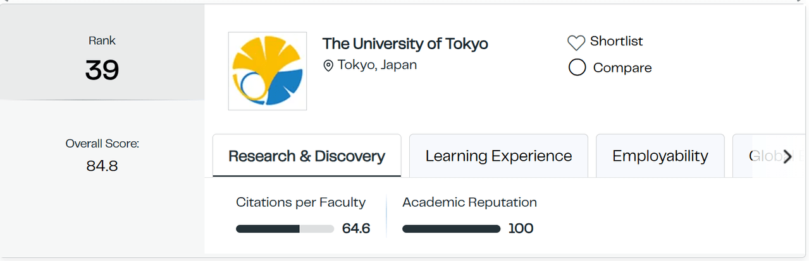Viewport: 809px width, 261px height.
Task: Click the Academic Reputation score bar
Action: 451,229
